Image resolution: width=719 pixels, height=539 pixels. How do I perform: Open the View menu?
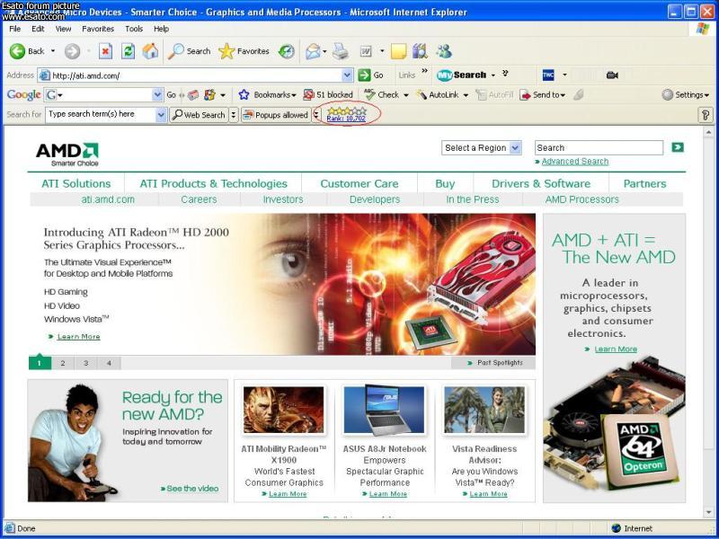(63, 29)
